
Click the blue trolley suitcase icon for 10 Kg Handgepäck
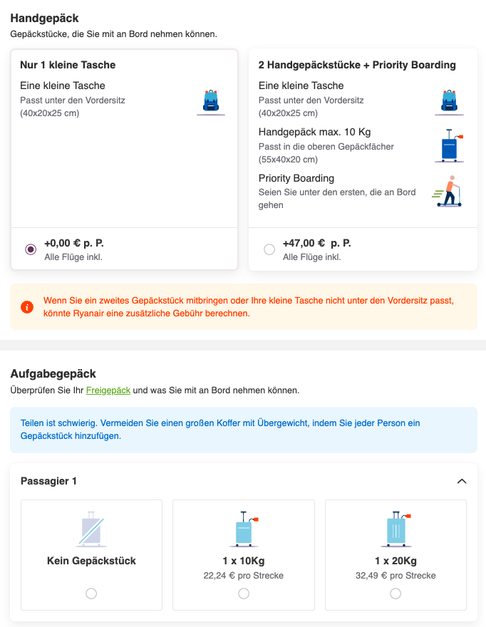[x=449, y=145]
